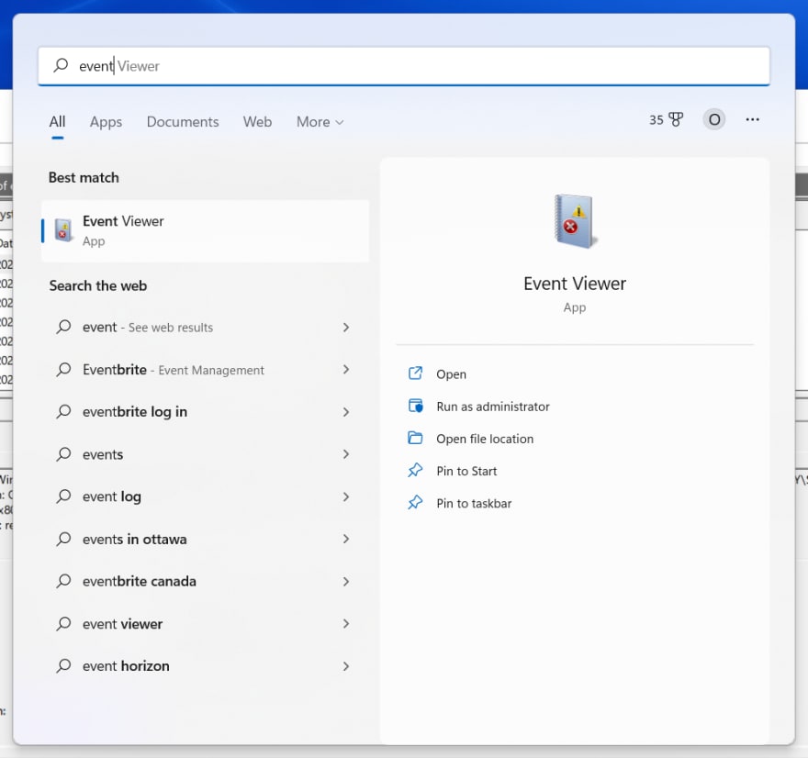Choose Pin to taskbar

coord(474,504)
